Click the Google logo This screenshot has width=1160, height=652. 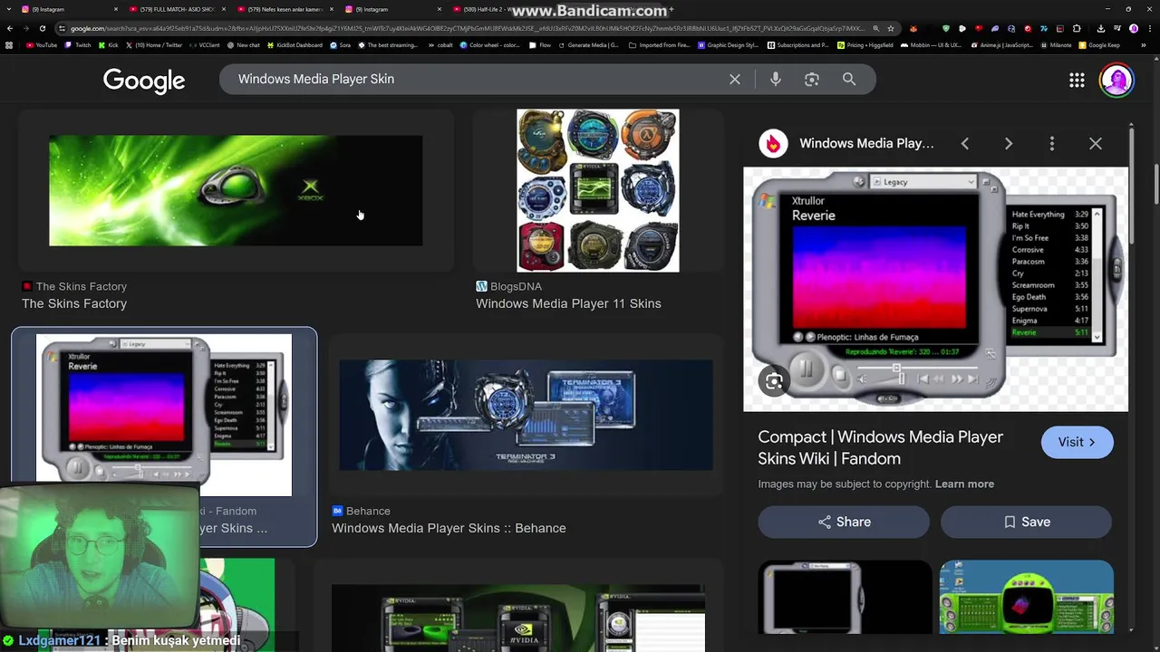click(x=144, y=81)
